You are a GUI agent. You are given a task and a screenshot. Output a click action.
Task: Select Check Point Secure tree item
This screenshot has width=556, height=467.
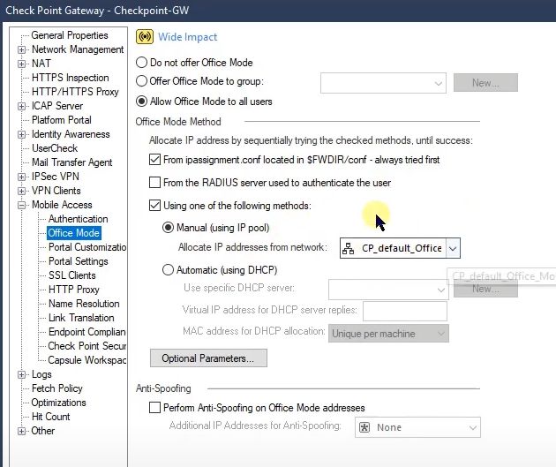[x=86, y=346]
